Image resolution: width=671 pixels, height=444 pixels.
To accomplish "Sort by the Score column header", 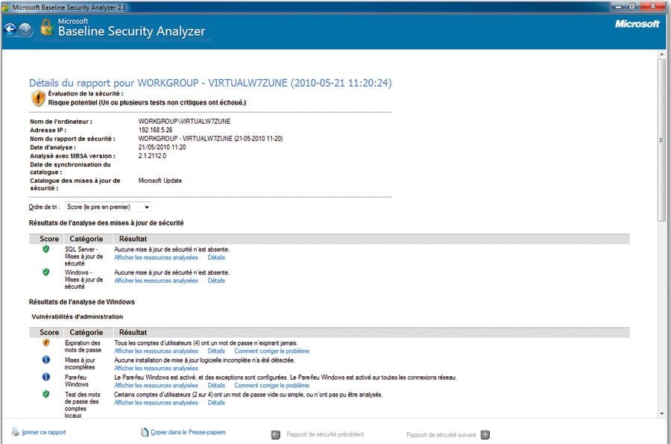I will coord(49,239).
